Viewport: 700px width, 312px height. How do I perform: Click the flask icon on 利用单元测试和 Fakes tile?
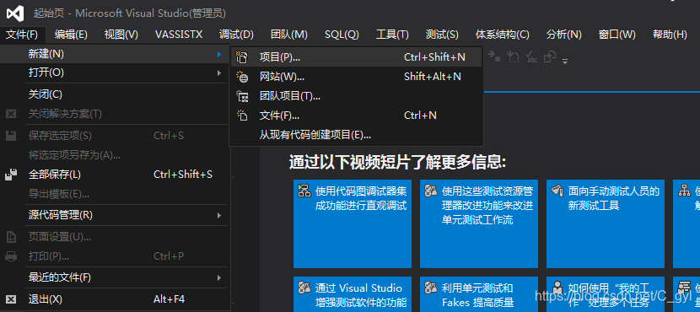coord(430,287)
